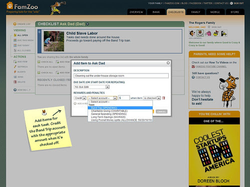Click the lower Check All green checkmark icon
The height and width of the screenshot is (187, 250).
(x=39, y=72)
